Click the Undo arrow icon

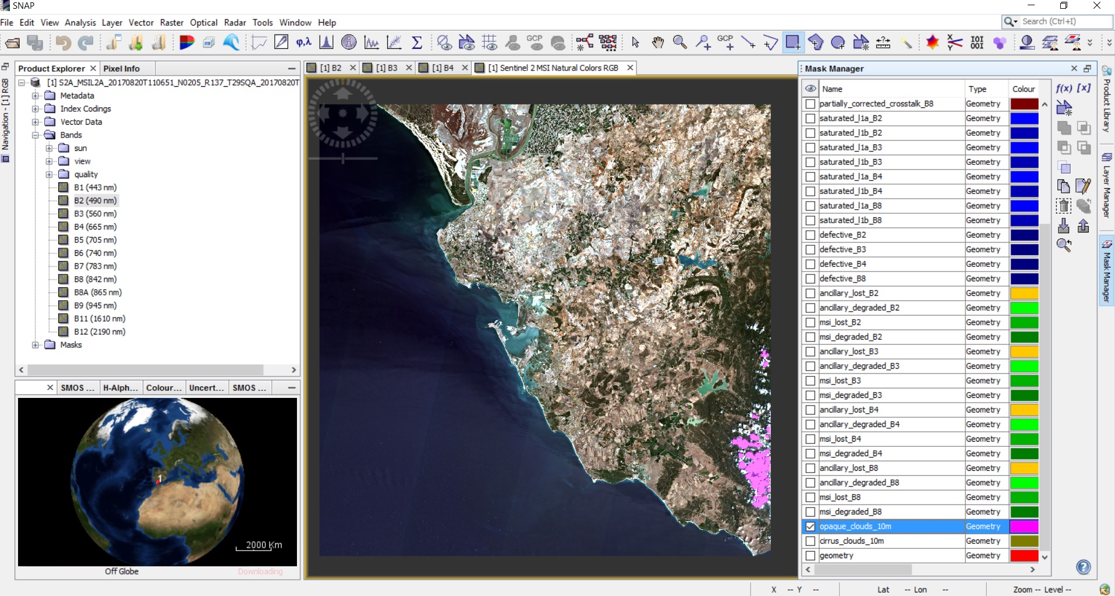point(63,43)
